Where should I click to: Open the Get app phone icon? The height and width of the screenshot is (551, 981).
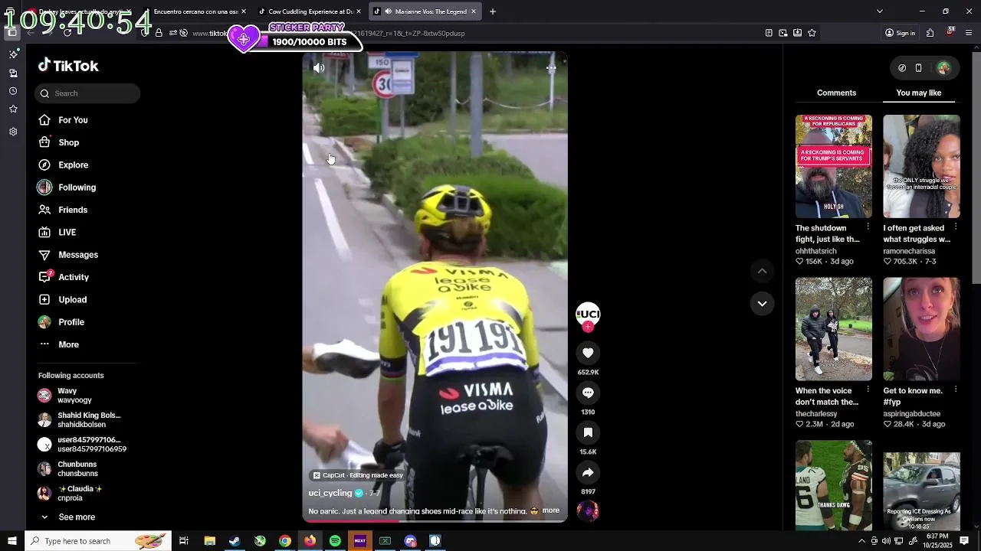tap(918, 68)
